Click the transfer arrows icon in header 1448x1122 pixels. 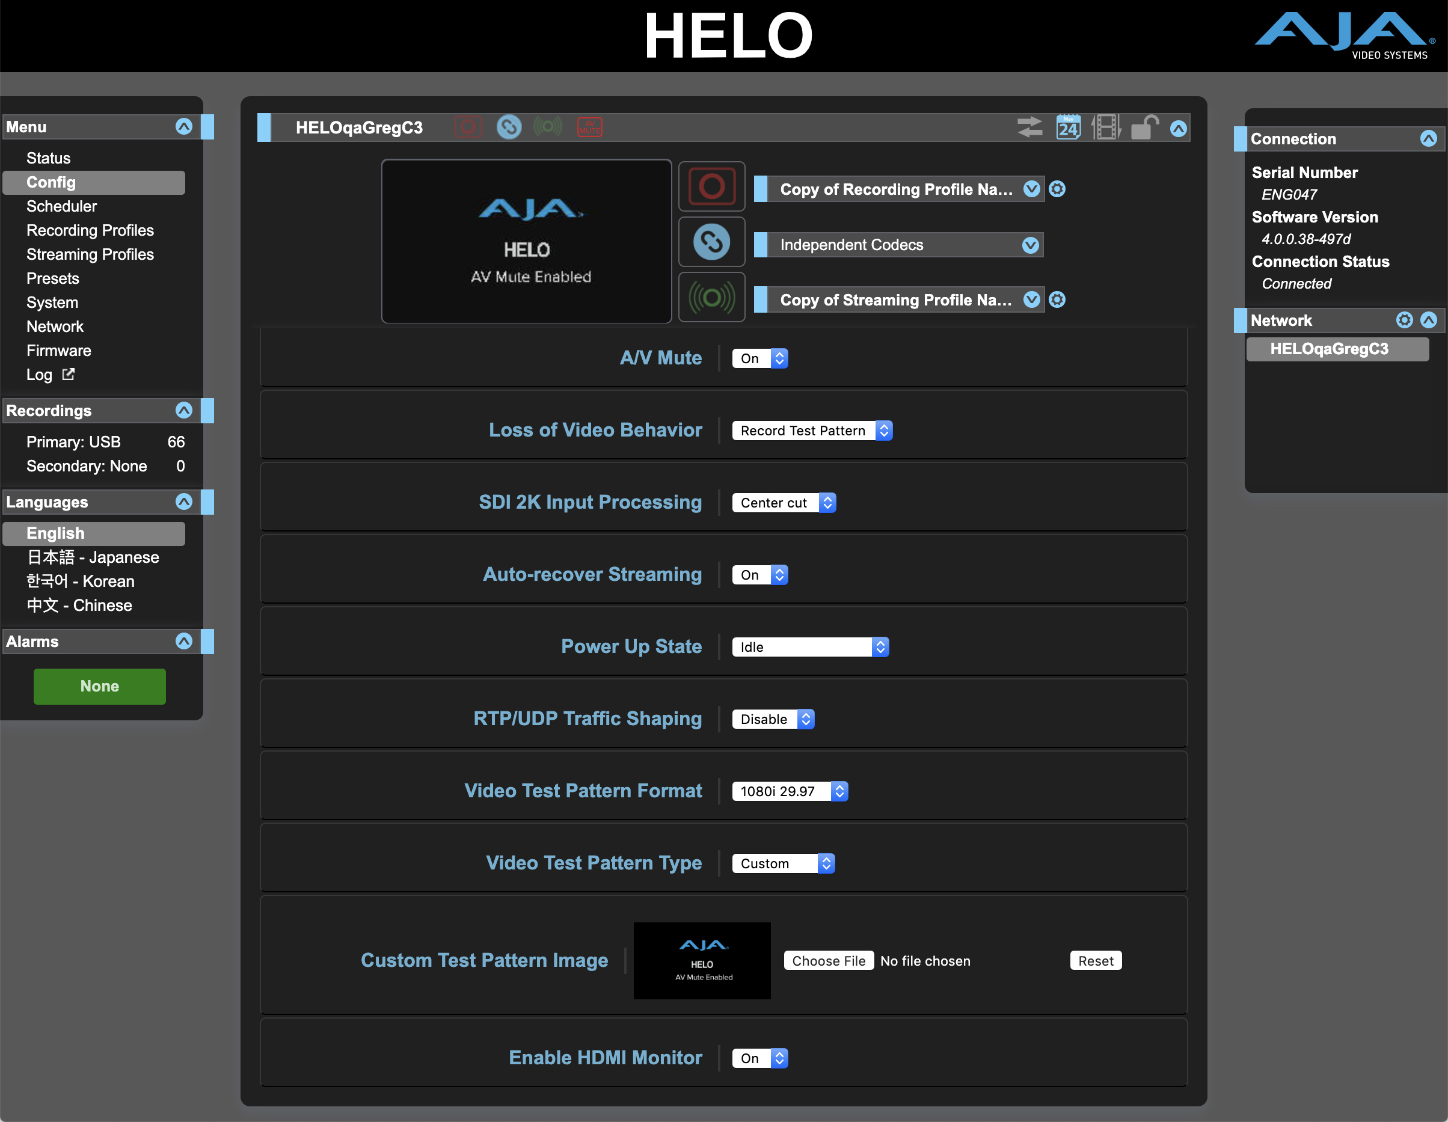click(1029, 127)
